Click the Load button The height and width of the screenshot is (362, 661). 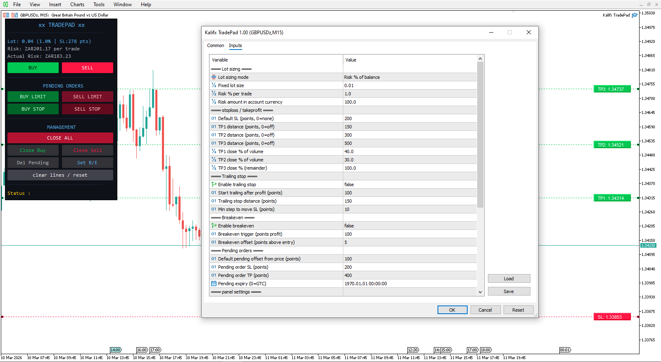509,279
